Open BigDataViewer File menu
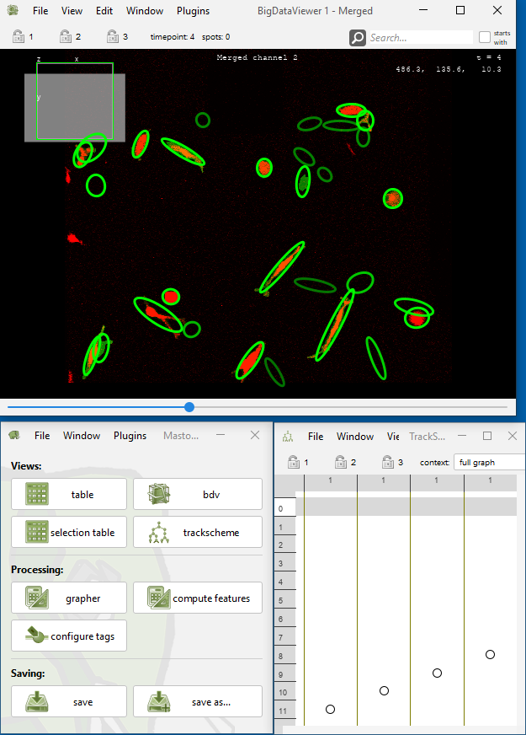This screenshot has height=735, width=526. [40, 11]
